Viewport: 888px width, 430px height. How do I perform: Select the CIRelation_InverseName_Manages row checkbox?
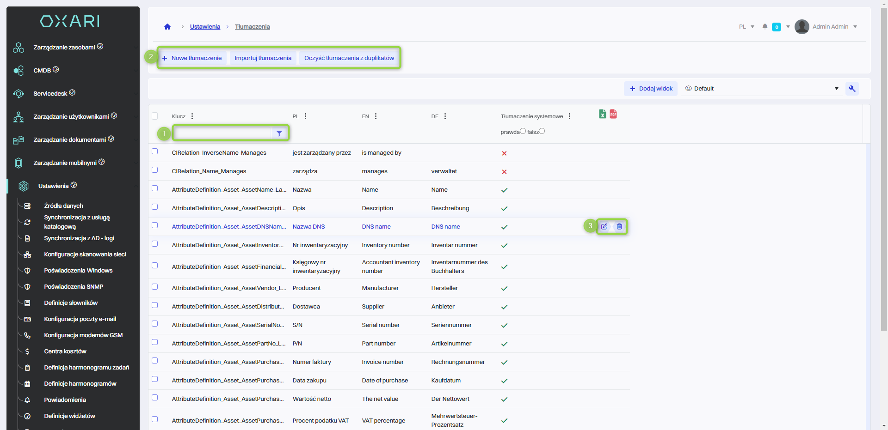point(155,151)
